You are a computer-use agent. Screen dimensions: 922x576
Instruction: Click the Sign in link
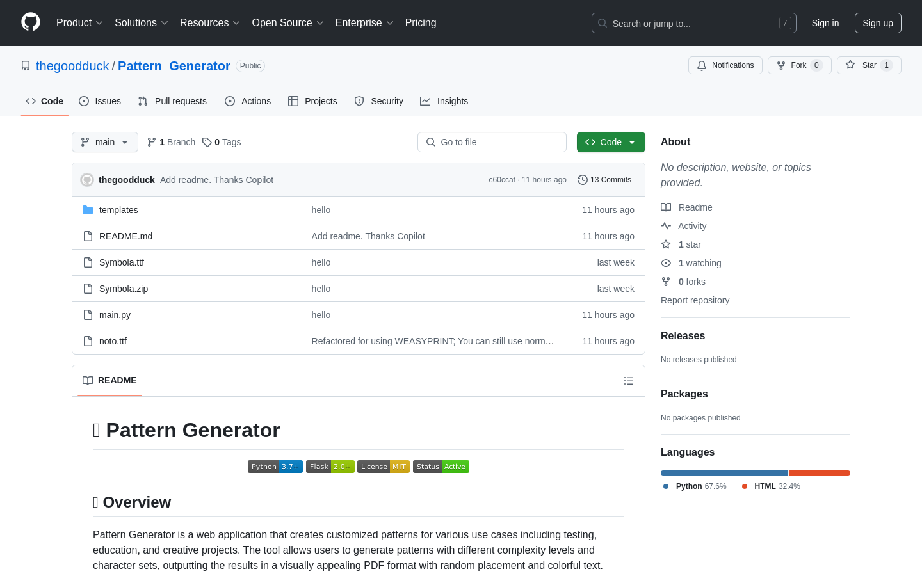[825, 23]
